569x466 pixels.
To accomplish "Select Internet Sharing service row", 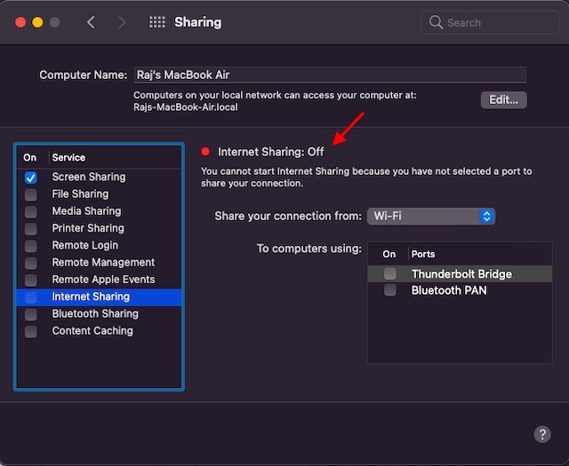I will pyautogui.click(x=99, y=297).
